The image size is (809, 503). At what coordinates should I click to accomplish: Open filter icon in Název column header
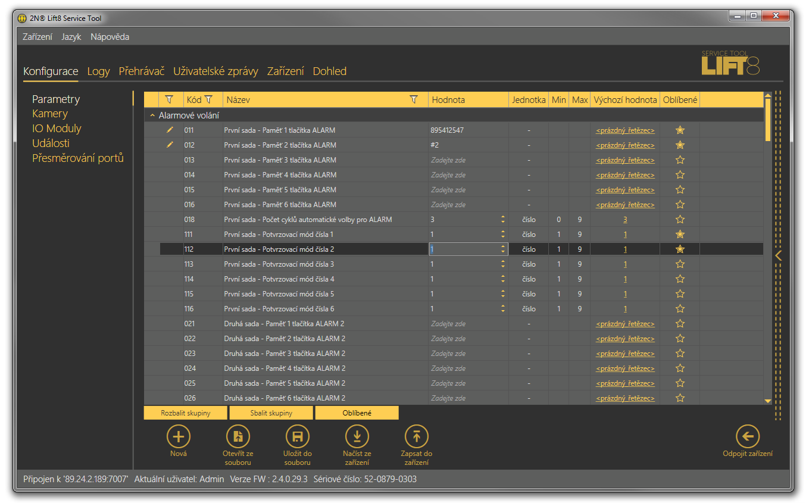pyautogui.click(x=414, y=100)
